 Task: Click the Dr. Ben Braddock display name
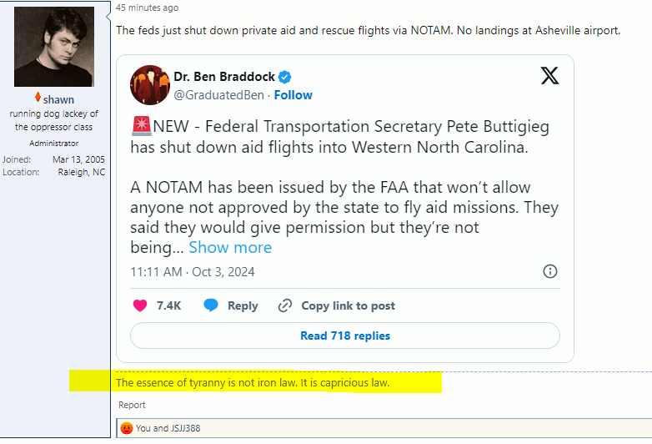point(223,77)
